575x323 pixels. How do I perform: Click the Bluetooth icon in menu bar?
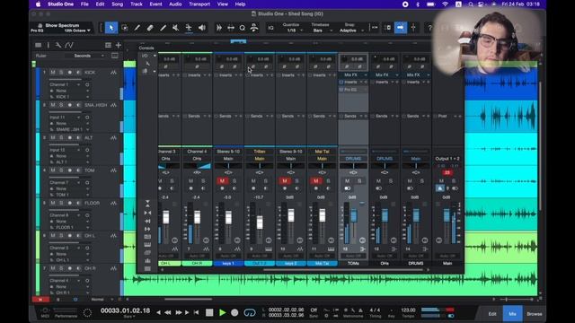click(418, 4)
